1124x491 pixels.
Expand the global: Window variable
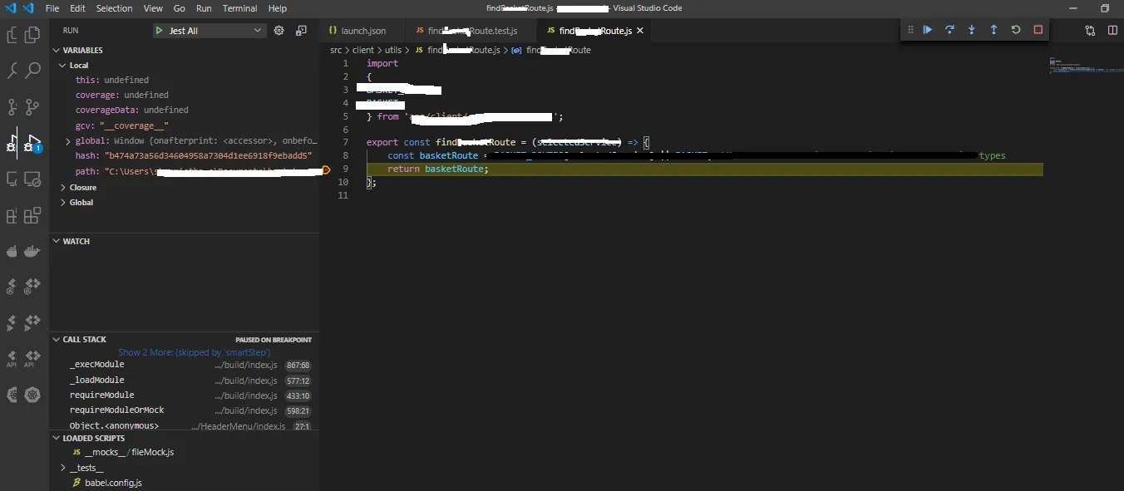click(67, 141)
